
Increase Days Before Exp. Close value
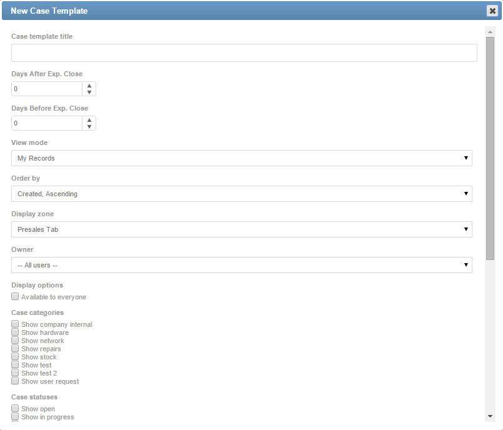pos(89,120)
